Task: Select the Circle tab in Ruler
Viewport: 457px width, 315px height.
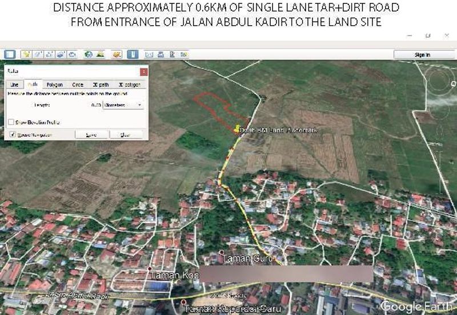Action: (78, 84)
